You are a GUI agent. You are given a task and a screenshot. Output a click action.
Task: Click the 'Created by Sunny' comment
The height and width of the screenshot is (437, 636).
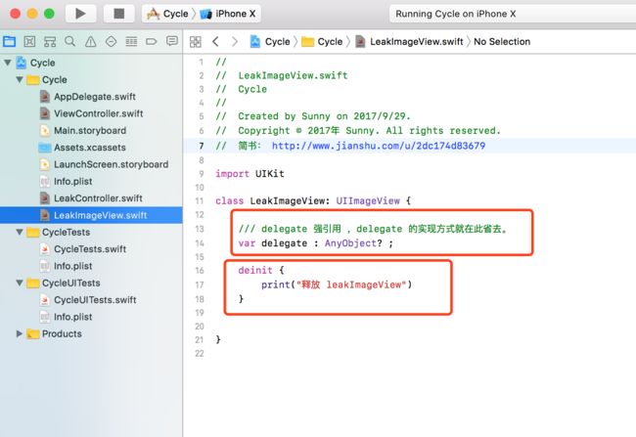point(313,116)
